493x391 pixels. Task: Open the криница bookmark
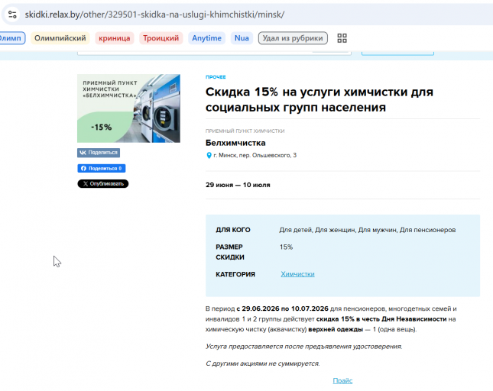(x=115, y=38)
